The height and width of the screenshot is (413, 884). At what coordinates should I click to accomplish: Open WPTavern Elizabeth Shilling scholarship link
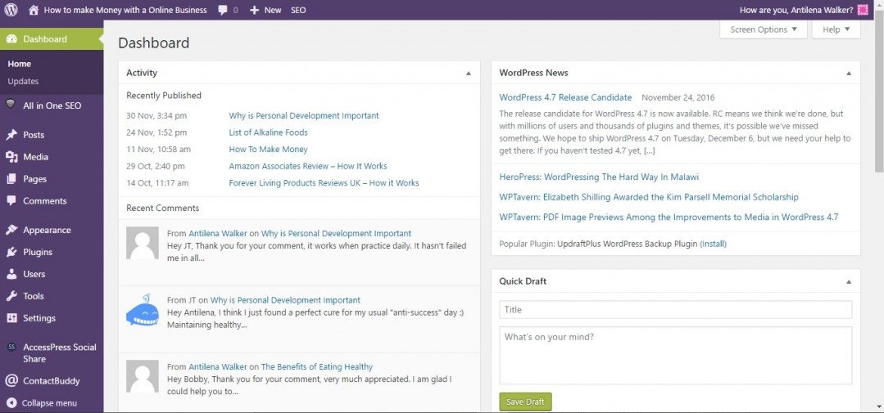click(x=648, y=197)
